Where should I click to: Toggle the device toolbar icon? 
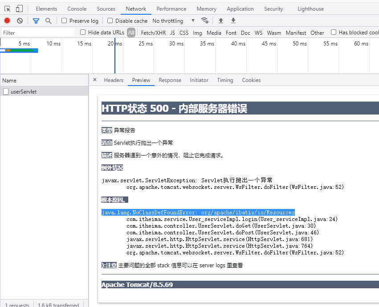[19, 9]
